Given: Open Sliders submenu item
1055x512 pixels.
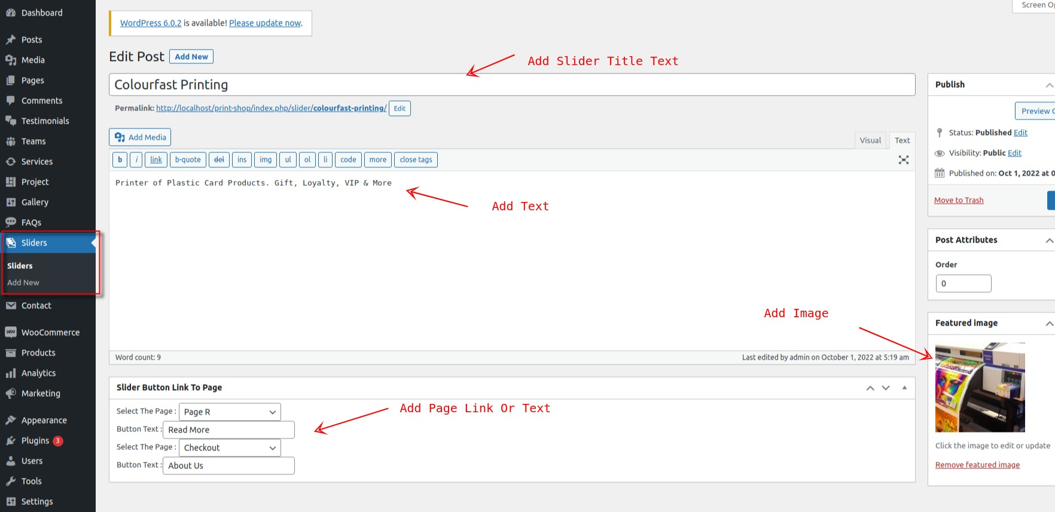Looking at the screenshot, I should [x=20, y=266].
